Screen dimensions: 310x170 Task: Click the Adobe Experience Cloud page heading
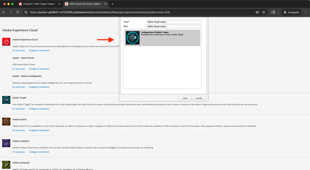tap(20, 30)
